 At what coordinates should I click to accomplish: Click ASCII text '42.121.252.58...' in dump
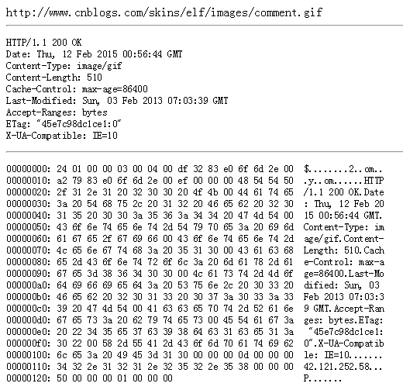pyautogui.click(x=343, y=367)
